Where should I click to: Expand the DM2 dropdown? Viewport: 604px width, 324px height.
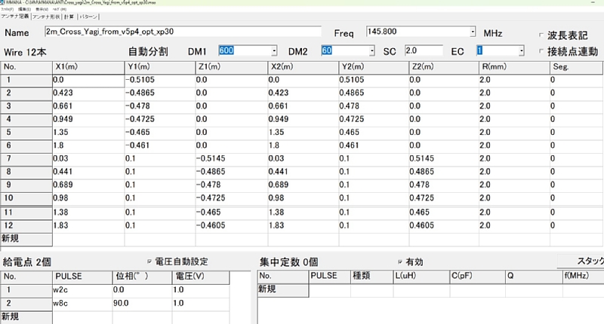click(x=371, y=50)
